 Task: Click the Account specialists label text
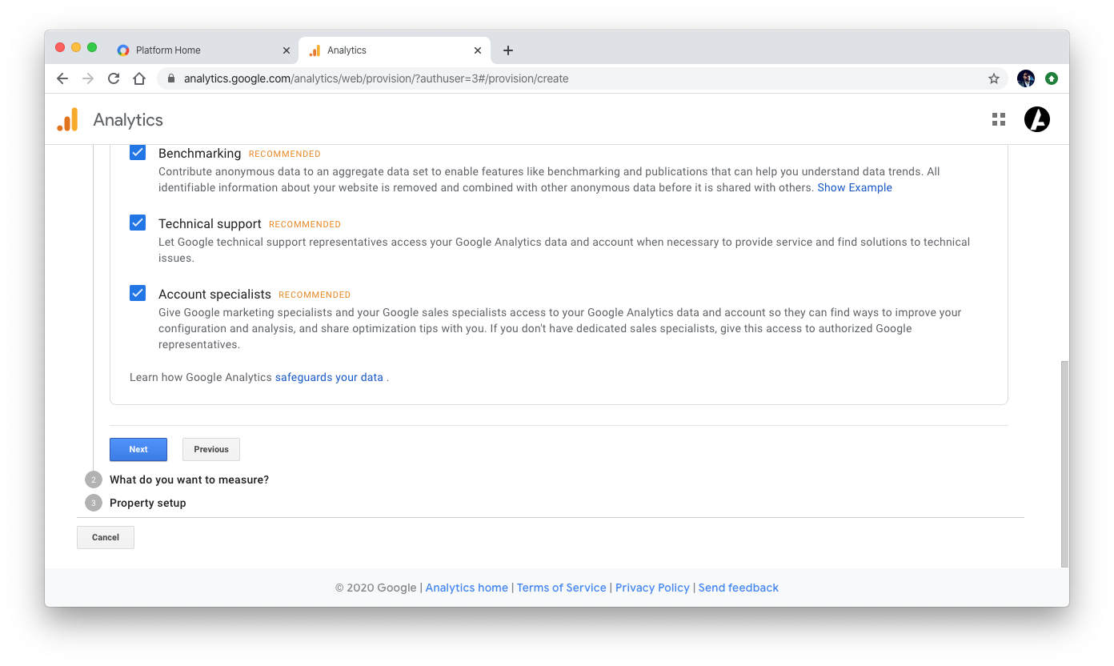tap(214, 295)
